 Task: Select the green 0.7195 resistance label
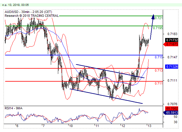(158, 28)
